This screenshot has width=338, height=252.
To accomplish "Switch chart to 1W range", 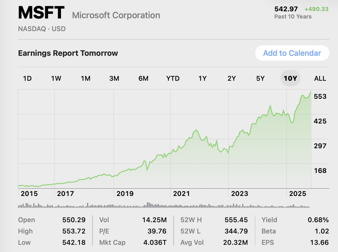I will tap(56, 78).
